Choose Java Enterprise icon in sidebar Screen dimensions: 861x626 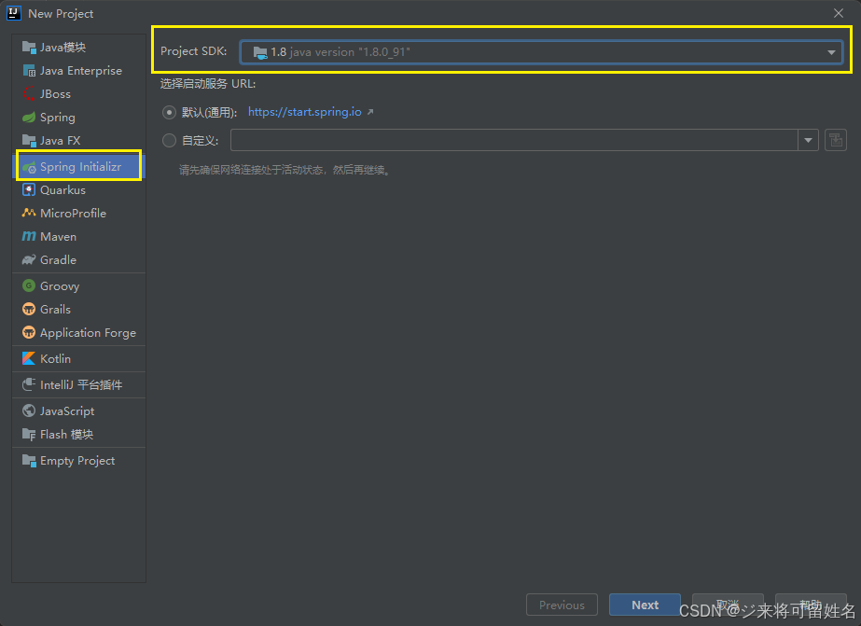(29, 71)
